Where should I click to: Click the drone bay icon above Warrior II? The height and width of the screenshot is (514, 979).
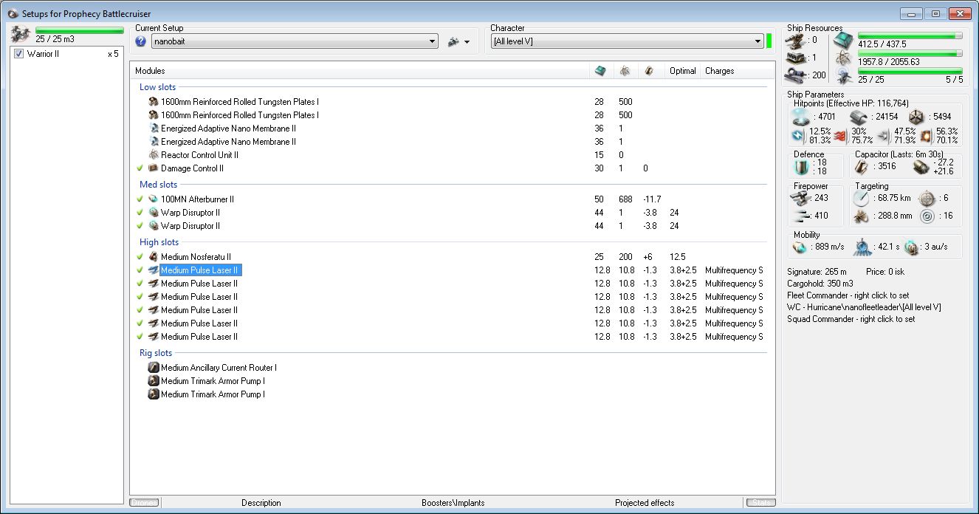tap(21, 34)
